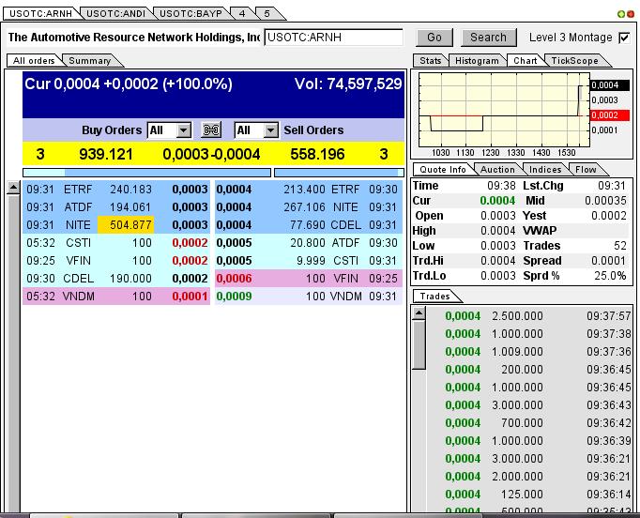Show the Auction tab

[497, 170]
